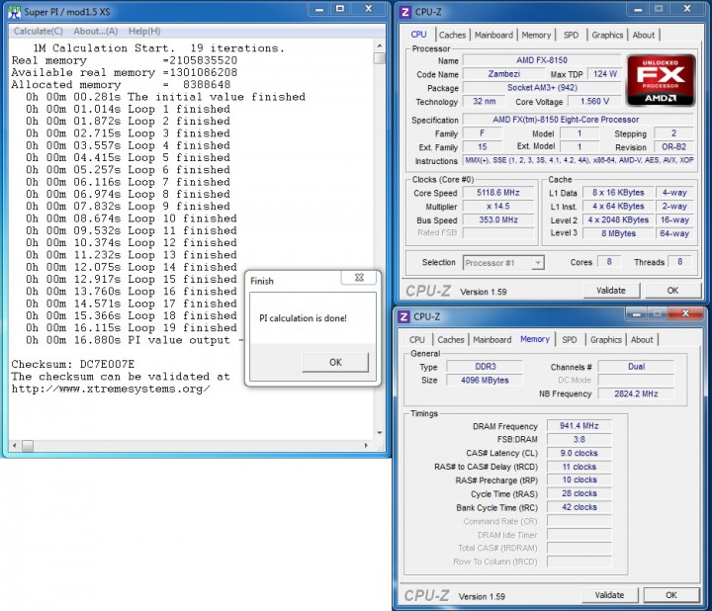Click Super PI vertical scrollbar up arrow
712x611 pixels.
tap(380, 45)
